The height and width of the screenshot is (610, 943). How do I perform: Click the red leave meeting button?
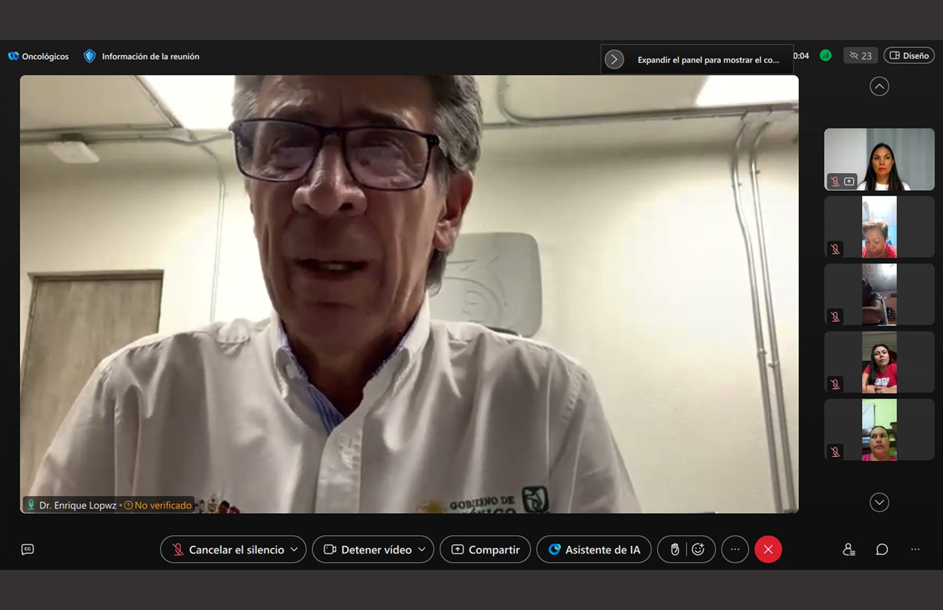768,549
